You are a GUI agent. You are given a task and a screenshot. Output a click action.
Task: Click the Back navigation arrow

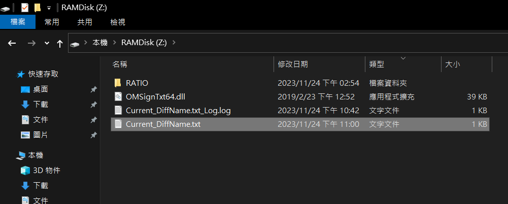point(12,43)
